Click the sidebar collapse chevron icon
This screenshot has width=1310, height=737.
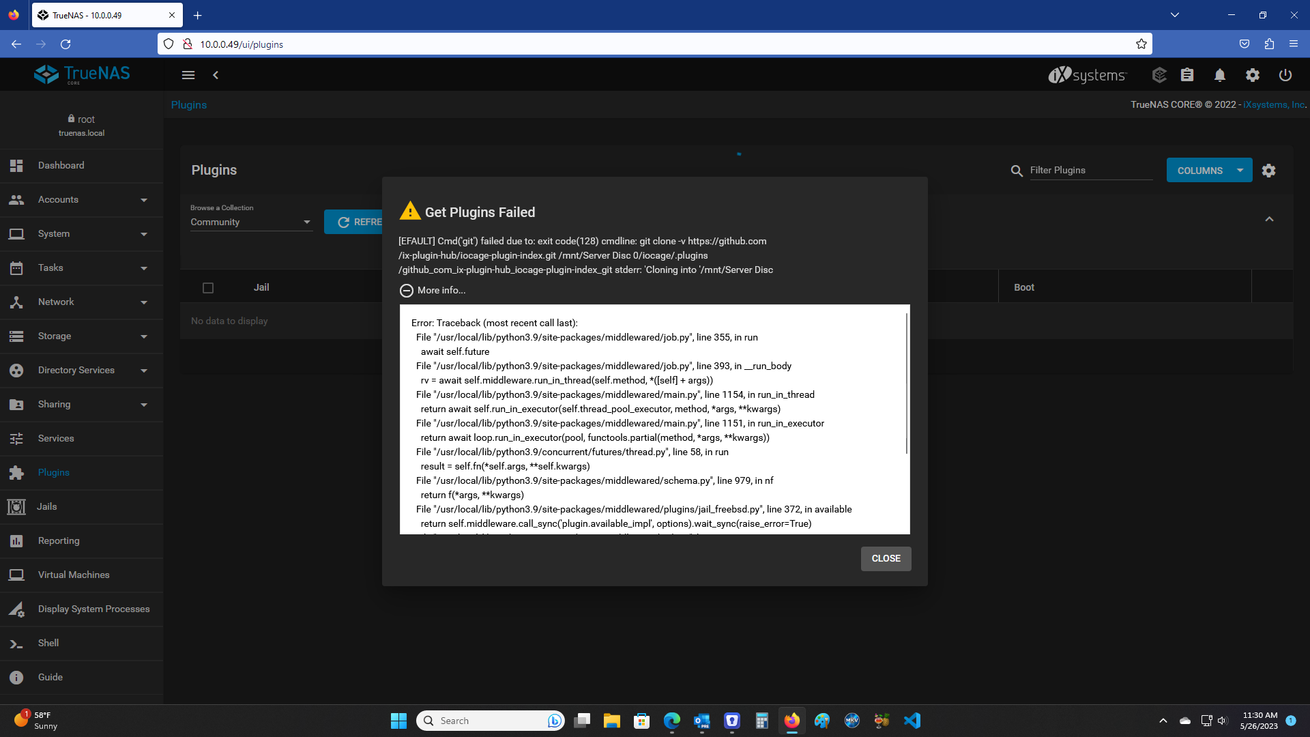pos(216,75)
